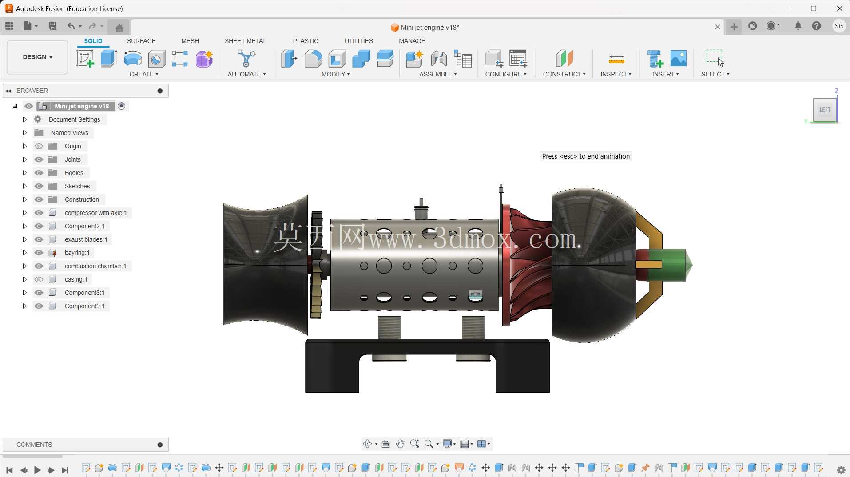Open the Notifications bell

(x=798, y=26)
